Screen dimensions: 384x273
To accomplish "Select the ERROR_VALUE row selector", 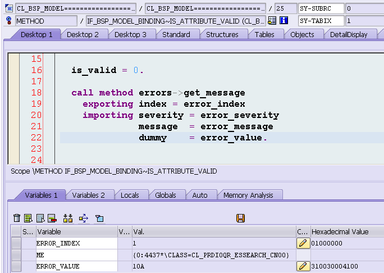I will (16, 266).
